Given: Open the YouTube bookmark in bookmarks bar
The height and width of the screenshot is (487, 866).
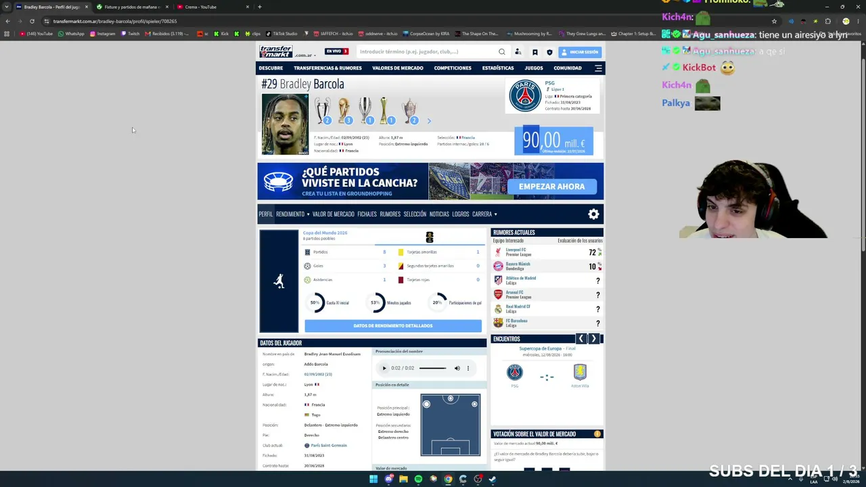Looking at the screenshot, I should coord(37,34).
